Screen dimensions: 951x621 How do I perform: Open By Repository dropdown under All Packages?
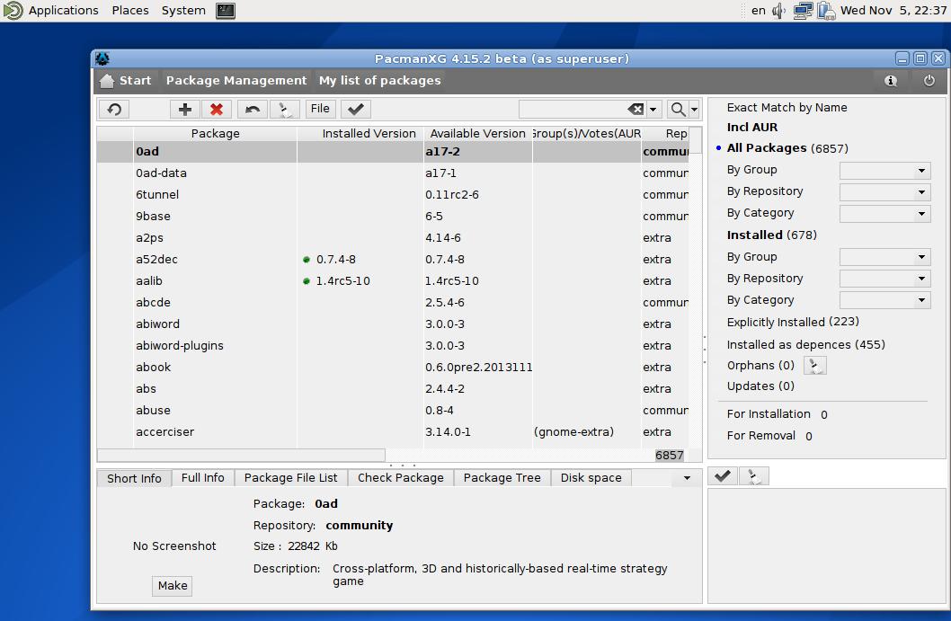coord(884,192)
